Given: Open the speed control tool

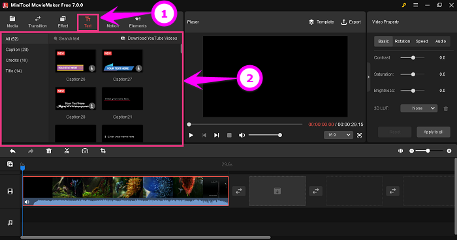Looking at the screenshot, I should pyautogui.click(x=85, y=151).
